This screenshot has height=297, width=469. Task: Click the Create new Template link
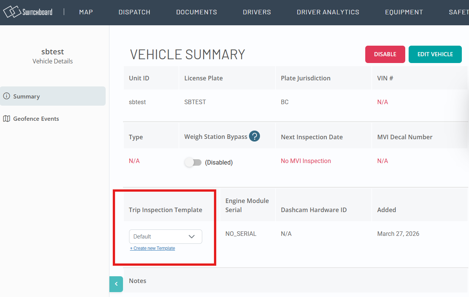pyautogui.click(x=152, y=248)
